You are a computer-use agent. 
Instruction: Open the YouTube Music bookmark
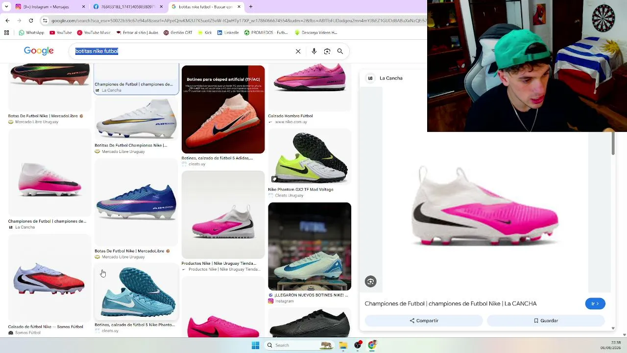pos(94,33)
